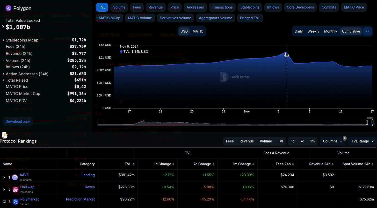This screenshot has height=208, width=377.
Task: Enable the MATIC Volume chart metric
Action: pos(140,18)
